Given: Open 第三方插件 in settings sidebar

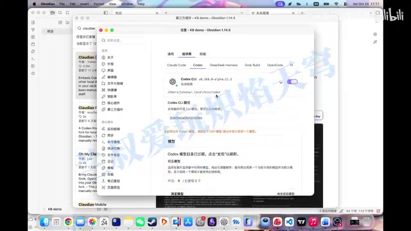Looking at the screenshot, I should tap(115, 110).
